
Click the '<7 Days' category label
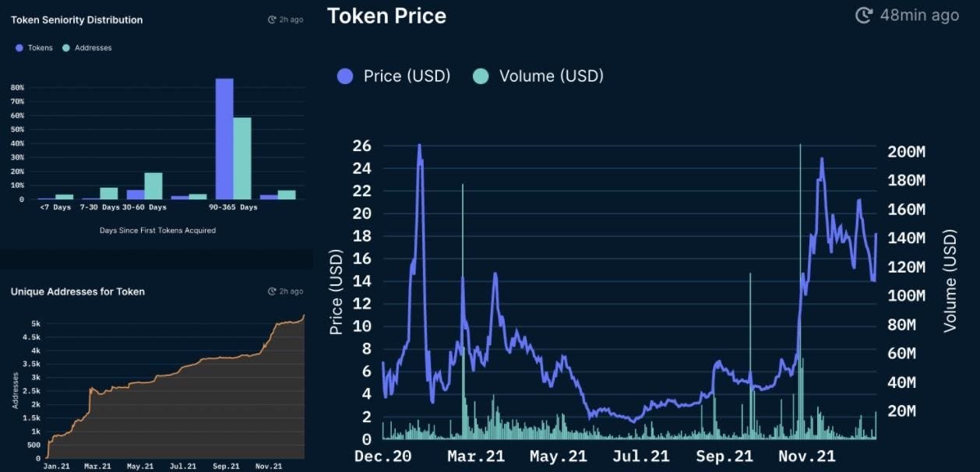click(56, 207)
